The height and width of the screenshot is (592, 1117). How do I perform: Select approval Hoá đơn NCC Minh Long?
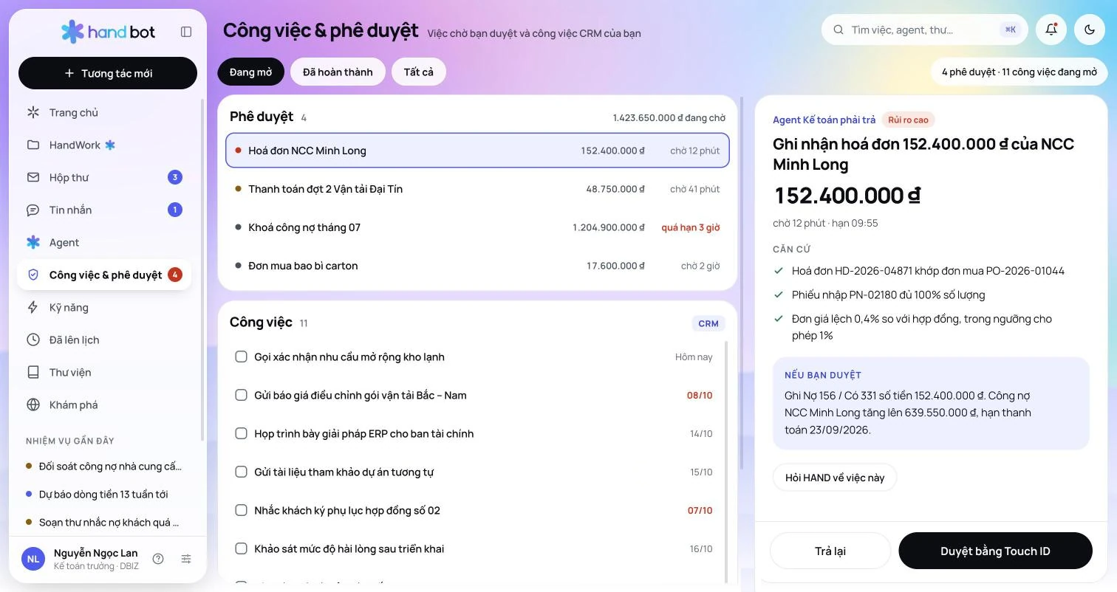coord(477,151)
